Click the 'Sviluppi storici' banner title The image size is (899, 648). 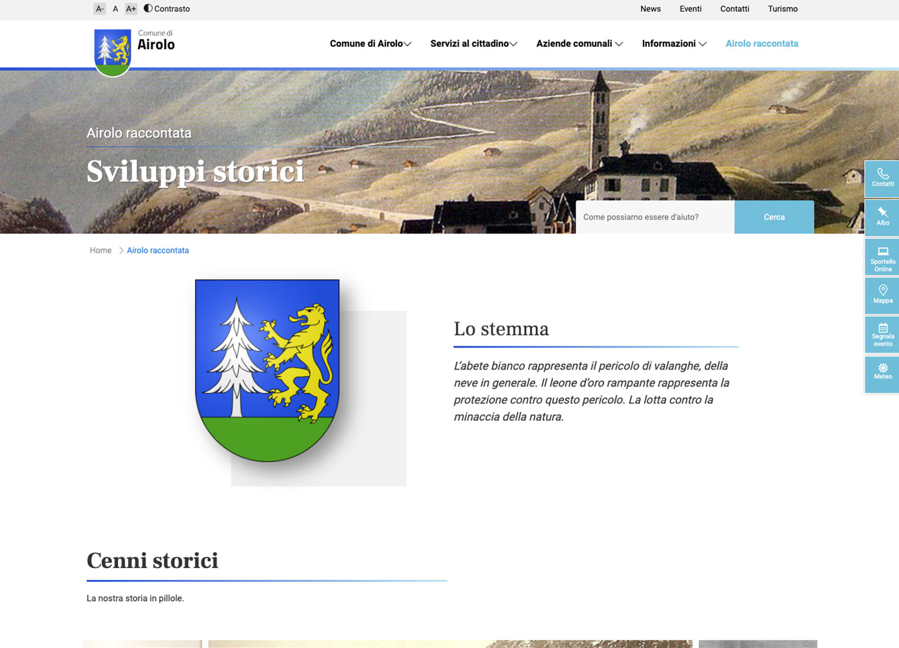click(195, 172)
